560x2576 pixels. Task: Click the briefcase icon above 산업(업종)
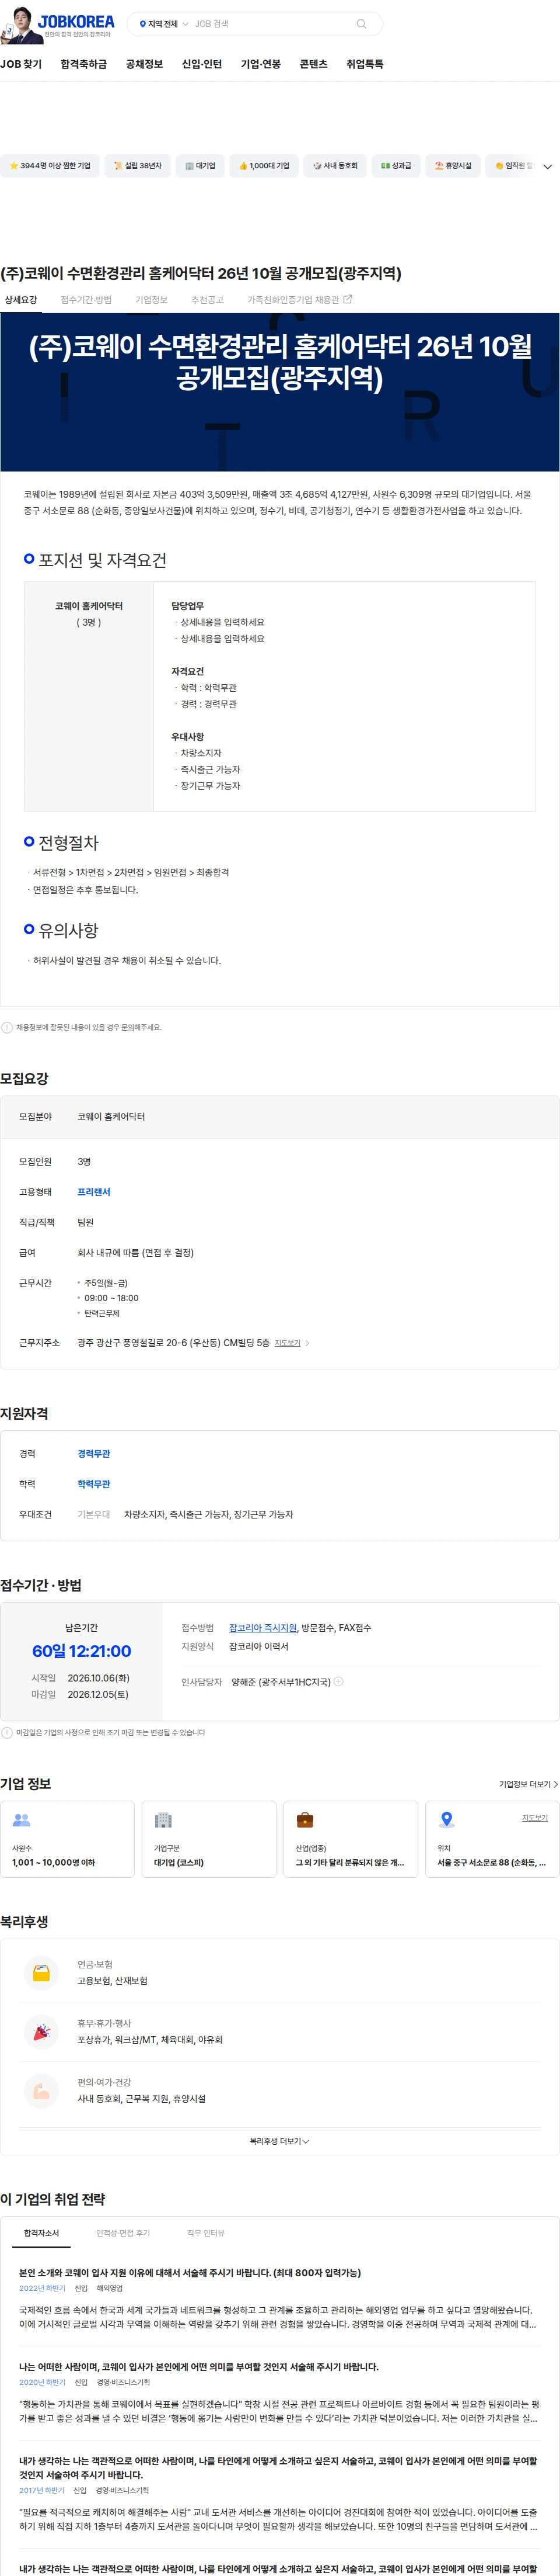point(304,1820)
